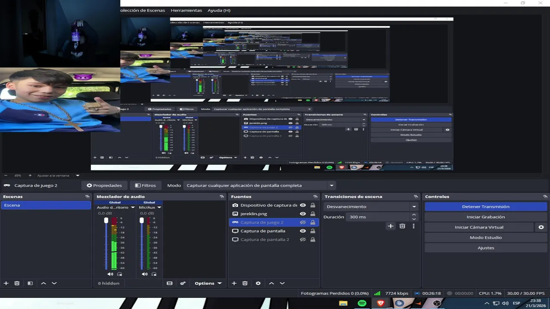Remove the transition with trash icon
550x309 pixels.
click(x=402, y=226)
